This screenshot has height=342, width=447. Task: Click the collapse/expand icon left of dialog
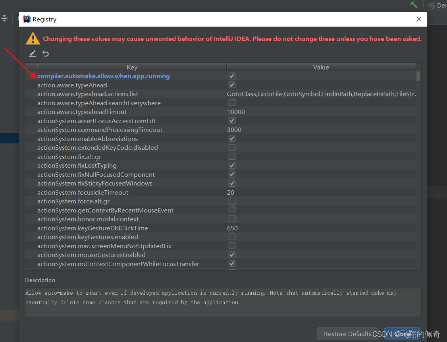coord(4,18)
